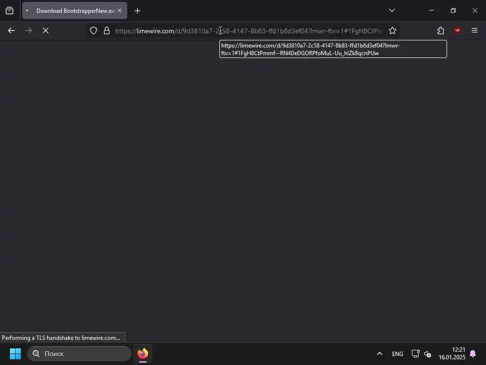Go forward to the next page
Screen dimensions: 486x365
28,30
